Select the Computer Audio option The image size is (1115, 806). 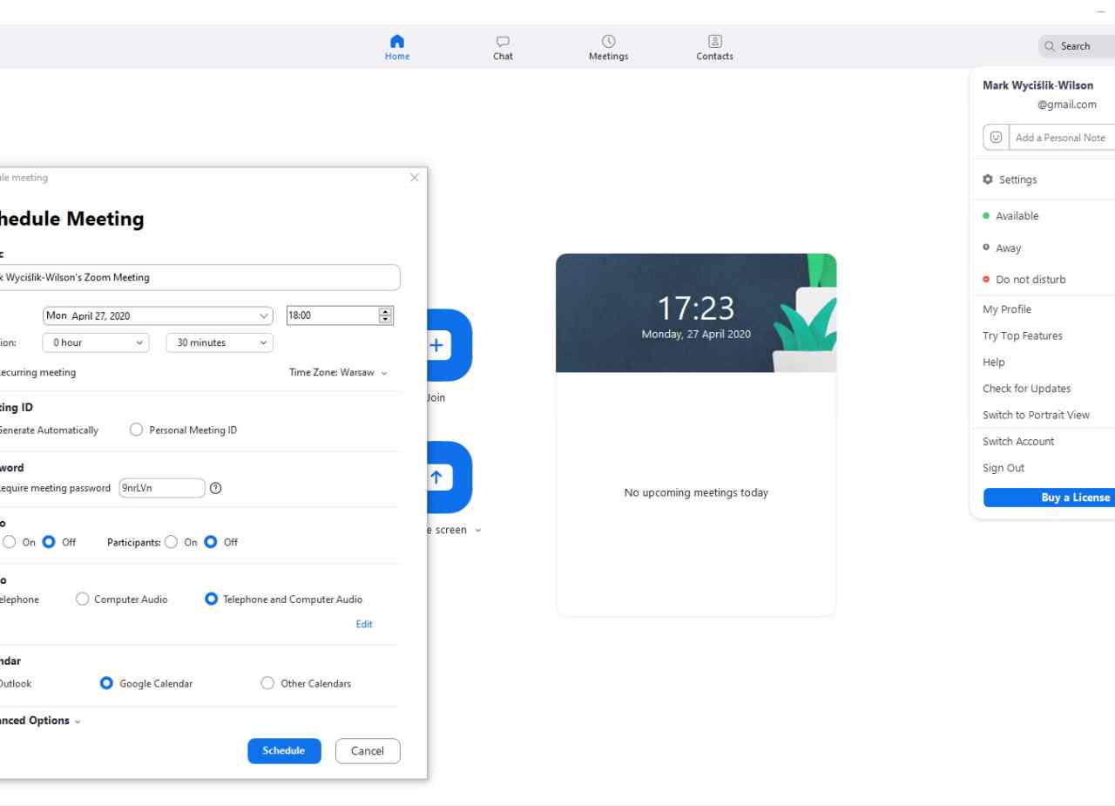coord(83,599)
